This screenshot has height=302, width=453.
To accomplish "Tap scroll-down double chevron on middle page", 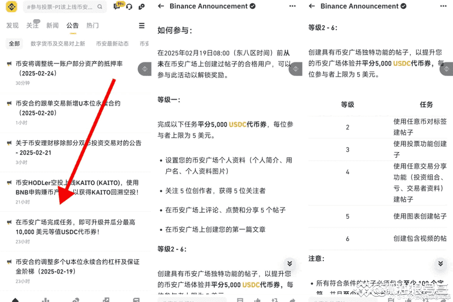I will (x=289, y=263).
